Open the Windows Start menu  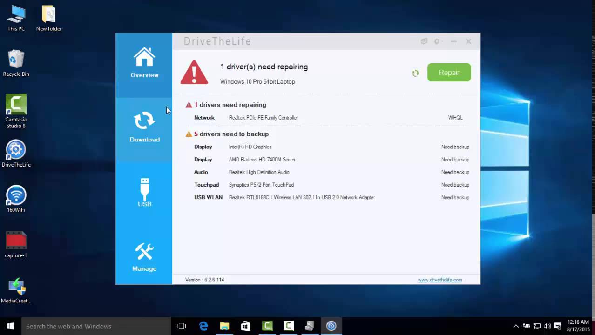pyautogui.click(x=10, y=326)
